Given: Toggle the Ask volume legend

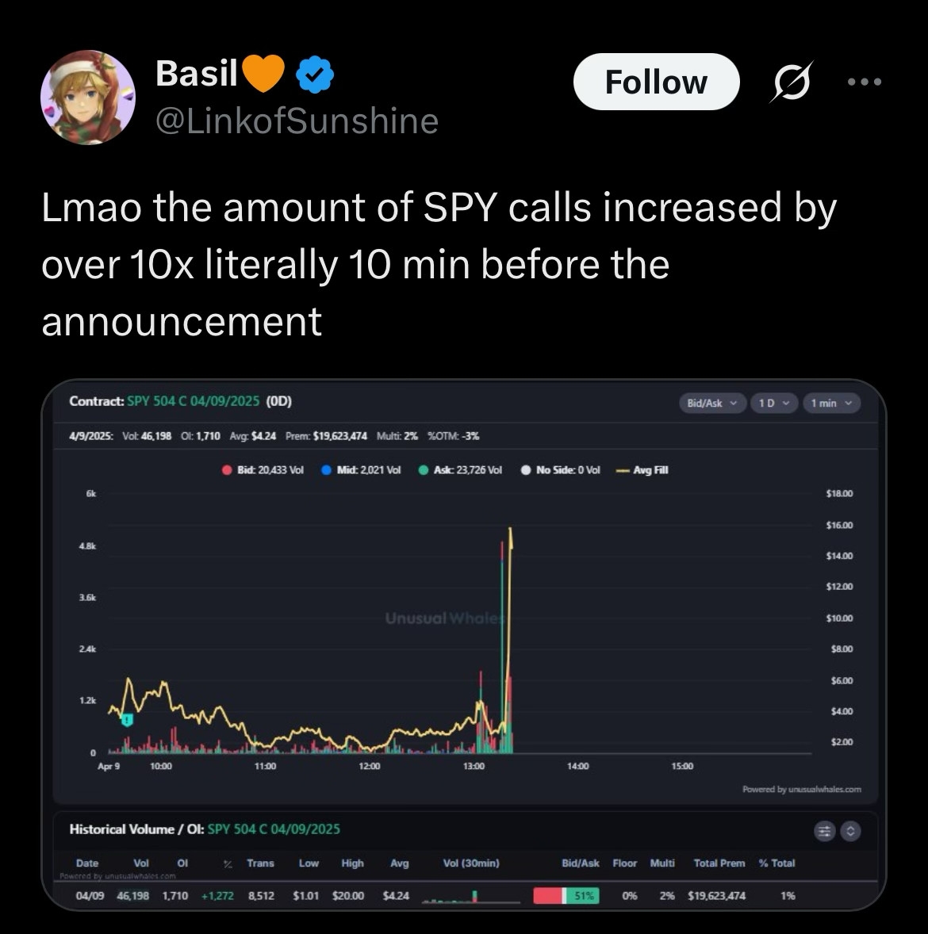Looking at the screenshot, I should [461, 470].
